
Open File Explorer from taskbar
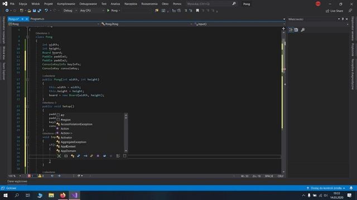tap(51, 195)
